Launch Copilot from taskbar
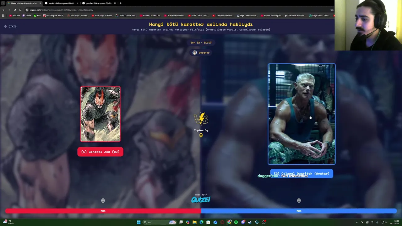The width and height of the screenshot is (402, 226). [187, 222]
